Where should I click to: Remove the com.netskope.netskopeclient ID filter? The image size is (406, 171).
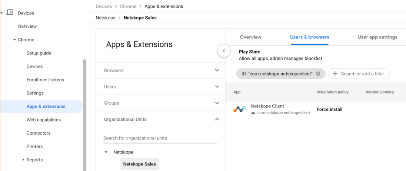click(318, 74)
